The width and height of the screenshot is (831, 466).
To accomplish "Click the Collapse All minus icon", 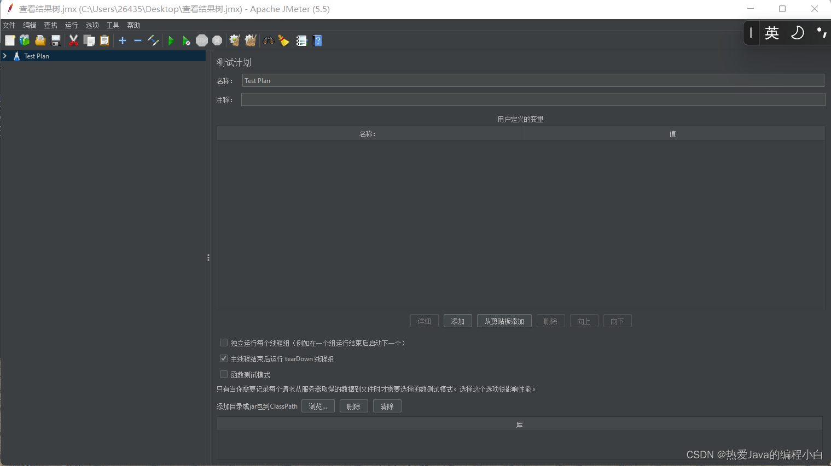I will pos(138,40).
